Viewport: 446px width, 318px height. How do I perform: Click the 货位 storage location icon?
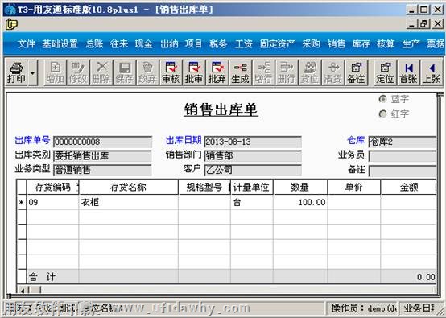coord(309,72)
